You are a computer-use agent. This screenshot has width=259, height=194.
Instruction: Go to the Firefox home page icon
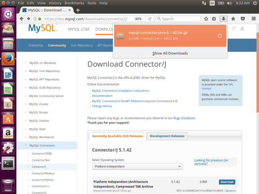coord(233,18)
